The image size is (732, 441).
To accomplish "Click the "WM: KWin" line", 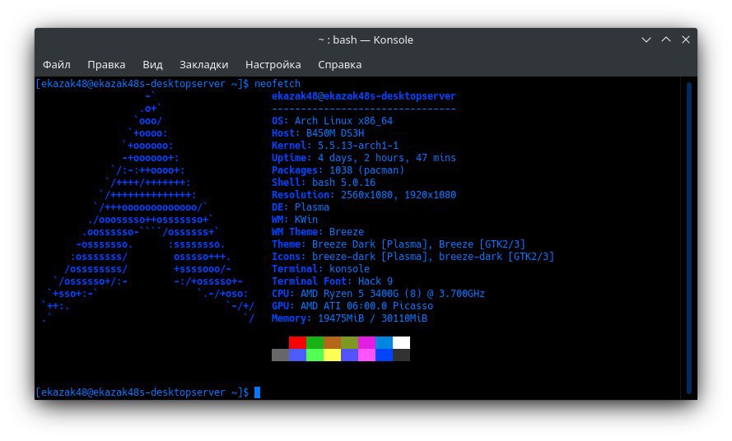I will (x=295, y=220).
